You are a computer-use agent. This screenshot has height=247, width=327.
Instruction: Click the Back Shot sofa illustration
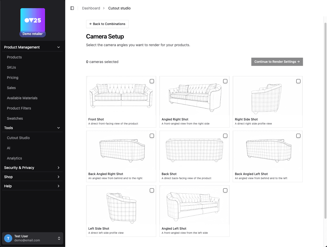click(194, 151)
